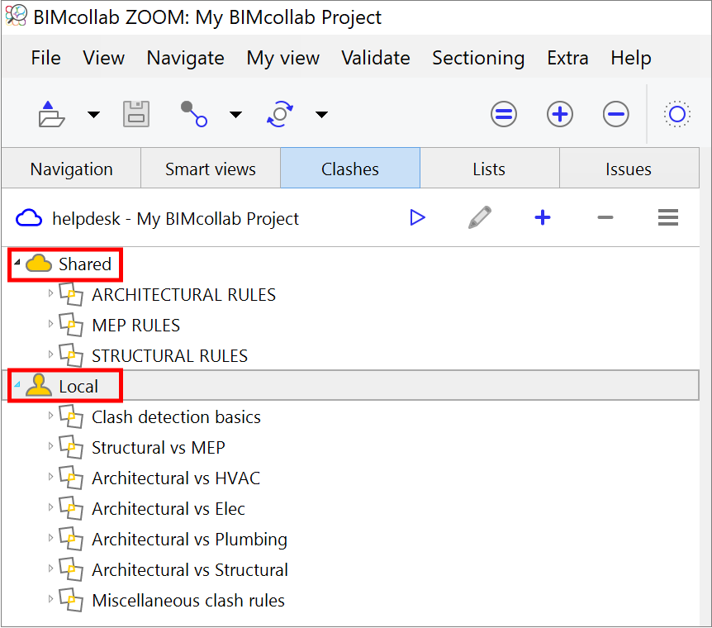Click the circled plus icon
This screenshot has height=628, width=712.
pyautogui.click(x=560, y=114)
